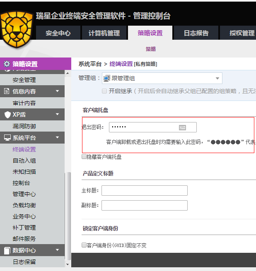Collapse the XP盾 section arrow
Screen dimensions: 256x271
[57, 114]
